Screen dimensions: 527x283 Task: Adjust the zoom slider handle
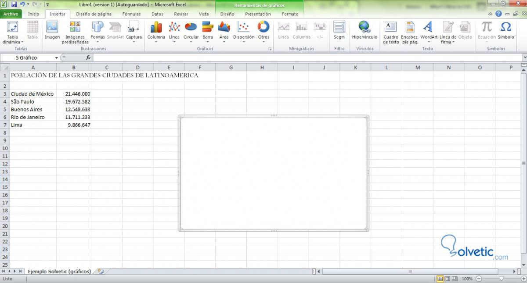(502, 279)
